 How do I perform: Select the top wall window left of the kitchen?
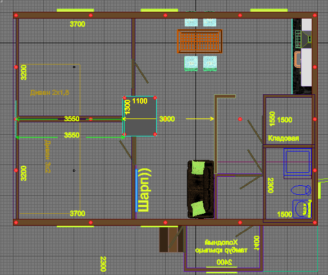269,10
